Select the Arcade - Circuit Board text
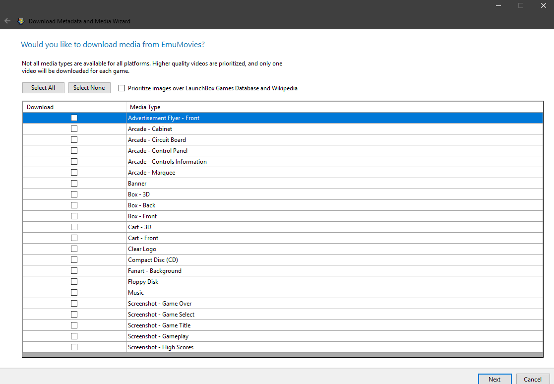This screenshot has height=384, width=554. pyautogui.click(x=157, y=140)
